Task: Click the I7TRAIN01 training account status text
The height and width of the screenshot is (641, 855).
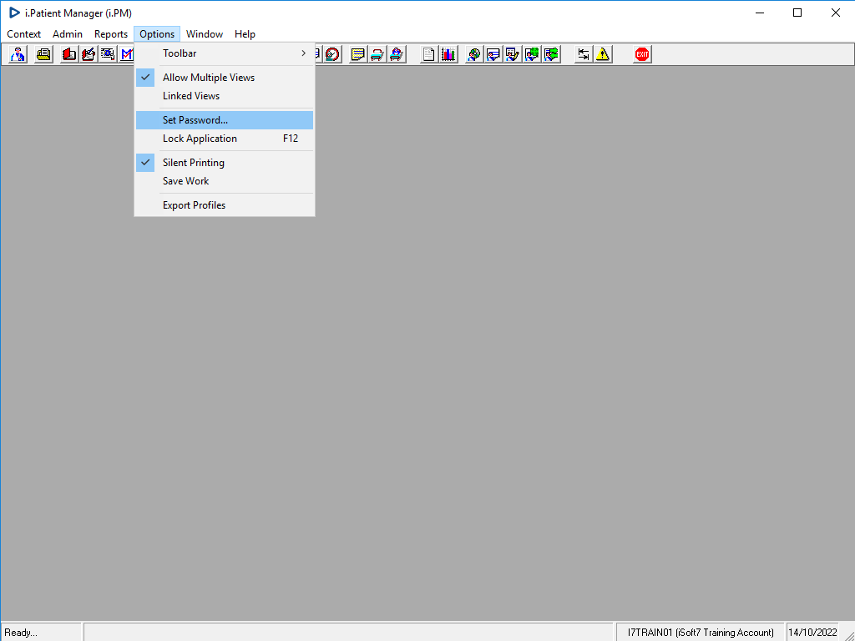Action: pyautogui.click(x=701, y=633)
